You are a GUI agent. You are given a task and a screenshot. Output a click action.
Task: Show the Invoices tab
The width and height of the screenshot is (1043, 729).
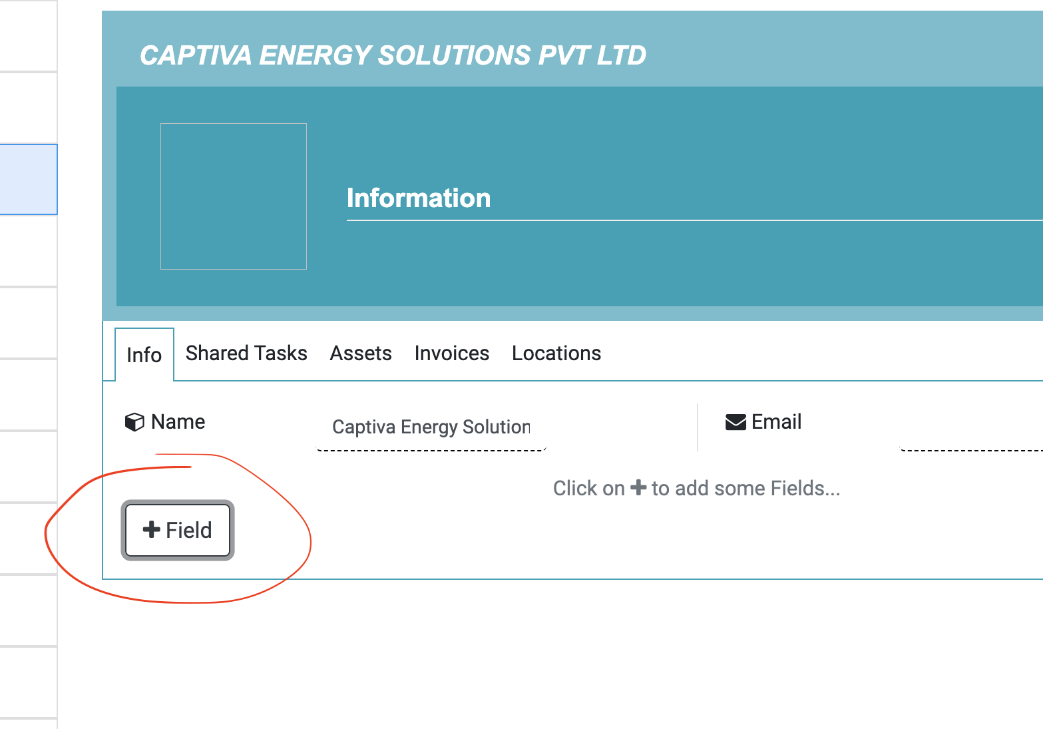click(452, 354)
